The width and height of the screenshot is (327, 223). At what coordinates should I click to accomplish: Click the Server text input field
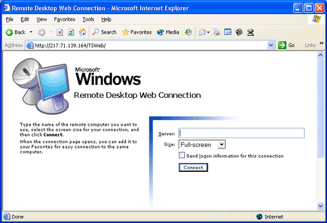[241, 133]
